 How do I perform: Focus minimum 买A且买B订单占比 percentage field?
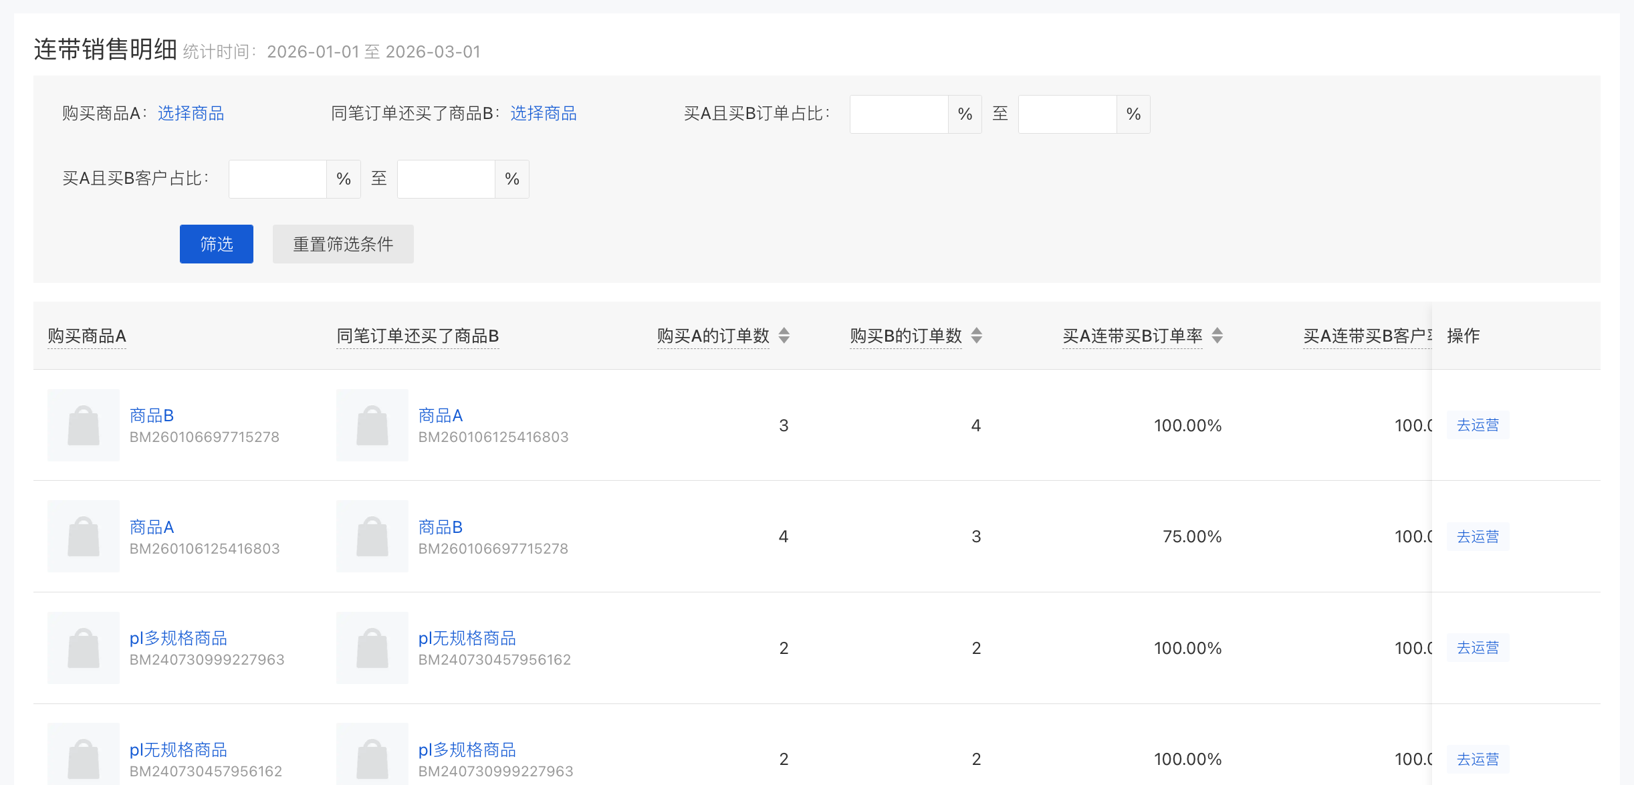tap(899, 114)
